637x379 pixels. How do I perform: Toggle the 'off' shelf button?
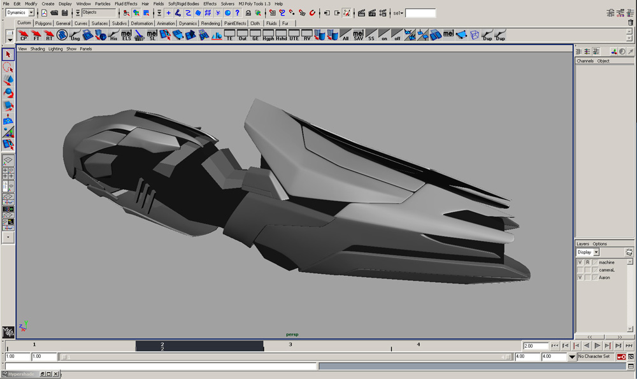[397, 35]
